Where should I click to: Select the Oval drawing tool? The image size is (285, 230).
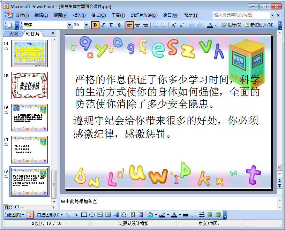coord(92,215)
